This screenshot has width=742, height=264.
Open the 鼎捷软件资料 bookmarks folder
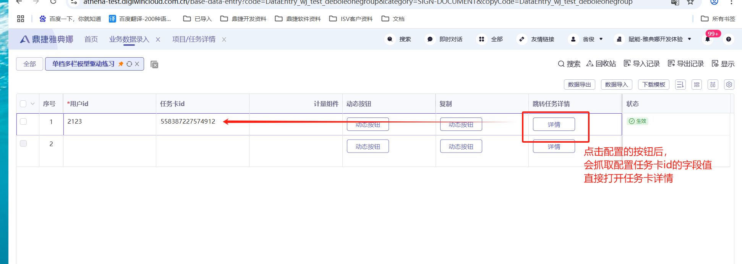click(298, 19)
